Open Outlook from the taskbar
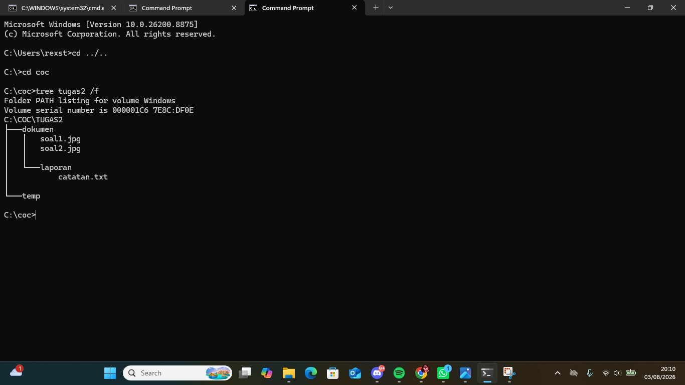 pos(355,373)
